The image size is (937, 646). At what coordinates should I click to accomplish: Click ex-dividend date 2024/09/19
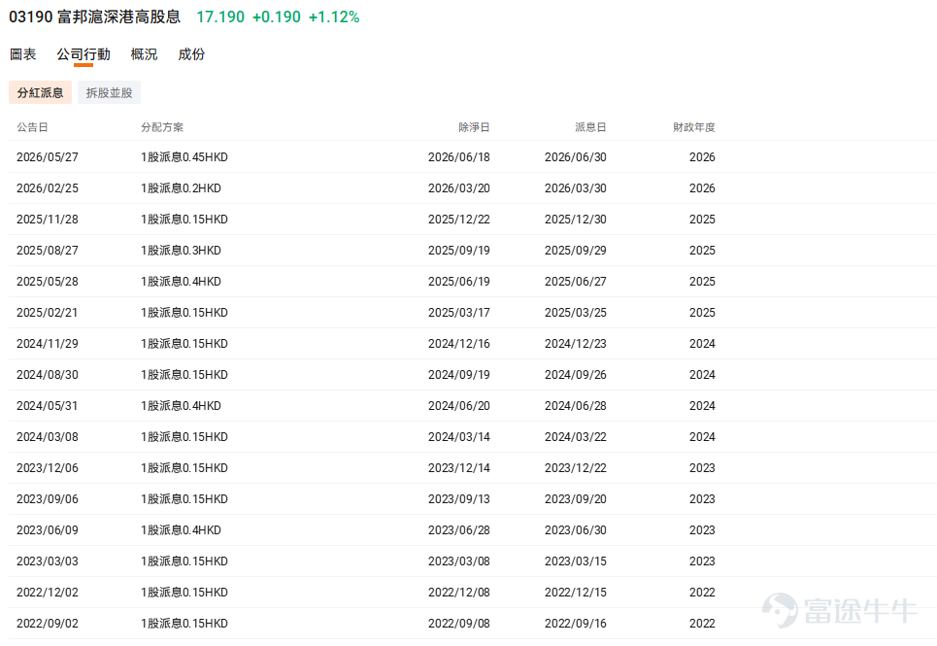[x=459, y=375]
